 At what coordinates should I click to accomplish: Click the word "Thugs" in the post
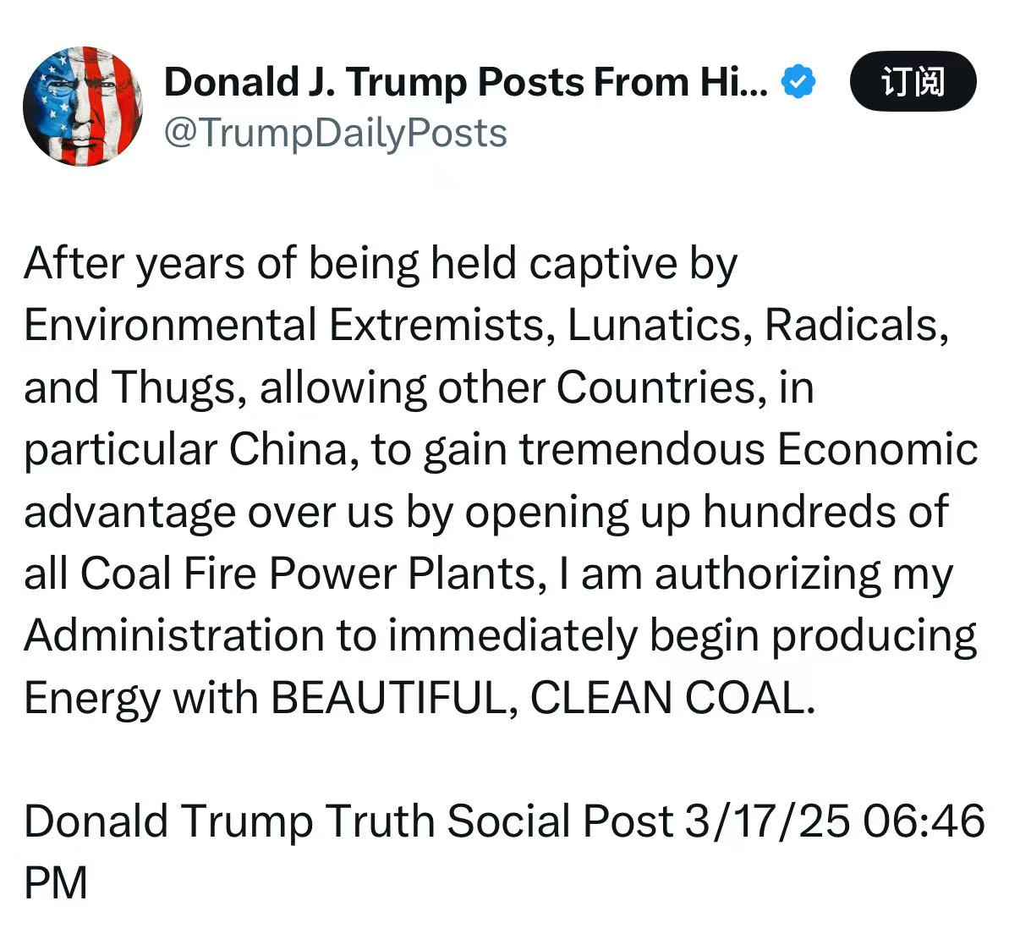click(173, 387)
